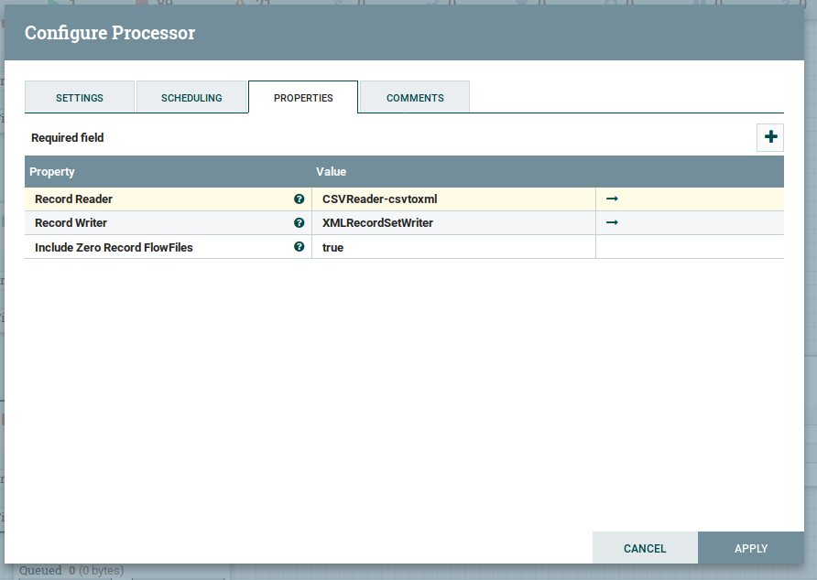Image resolution: width=817 pixels, height=580 pixels.
Task: Go to CSVReader-csvtoxml service via arrow
Action: [612, 199]
